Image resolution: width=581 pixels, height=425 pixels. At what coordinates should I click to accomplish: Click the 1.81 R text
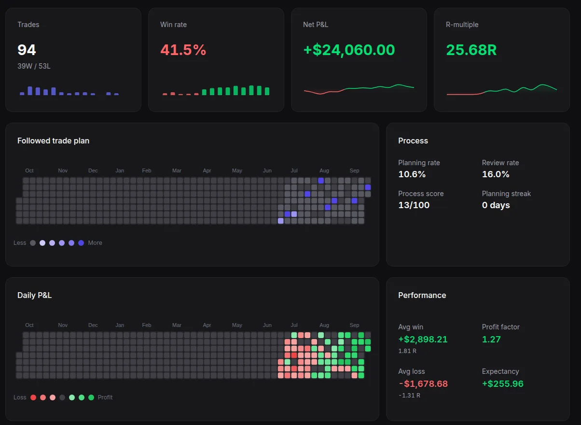[x=407, y=351]
